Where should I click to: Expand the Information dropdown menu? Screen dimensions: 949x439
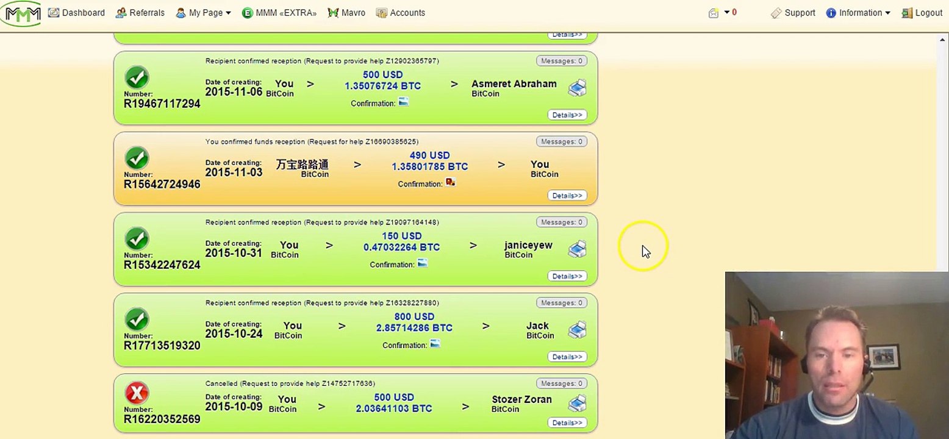858,13
